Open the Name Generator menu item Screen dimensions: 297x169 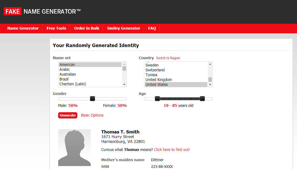(23, 28)
